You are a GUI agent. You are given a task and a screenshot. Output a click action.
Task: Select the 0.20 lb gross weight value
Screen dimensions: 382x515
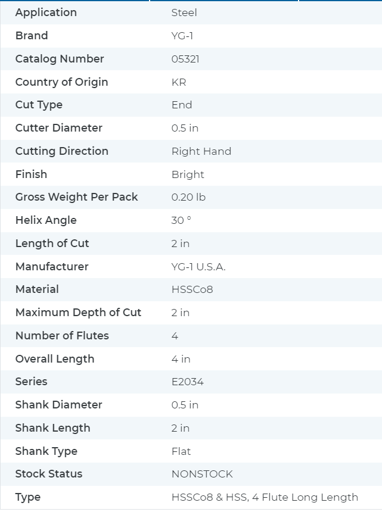(188, 197)
